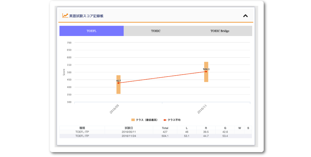The image size is (311, 157).
Task: Click the G score cell 53.4
Action: (x=225, y=136)
